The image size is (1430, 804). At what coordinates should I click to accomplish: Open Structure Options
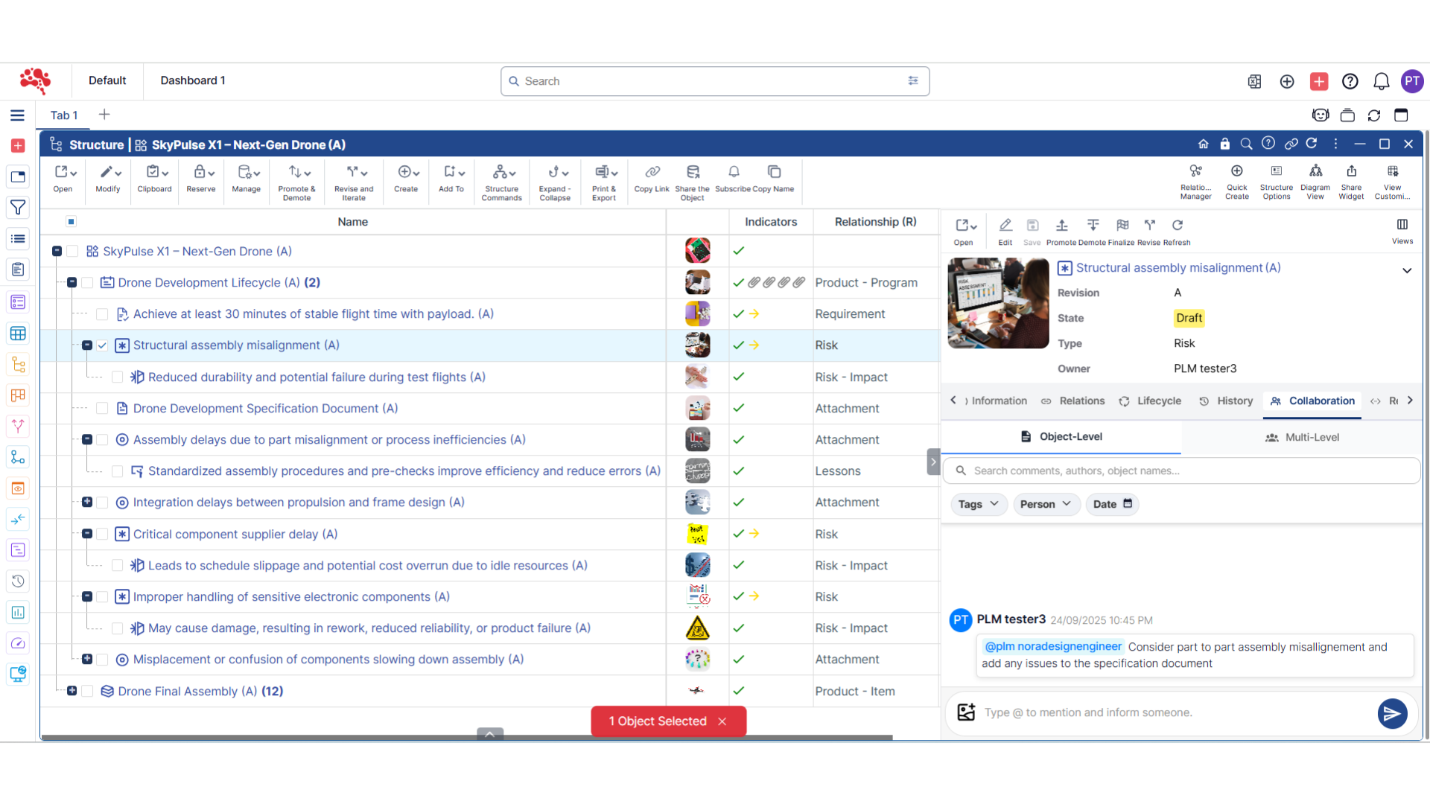pyautogui.click(x=1276, y=181)
